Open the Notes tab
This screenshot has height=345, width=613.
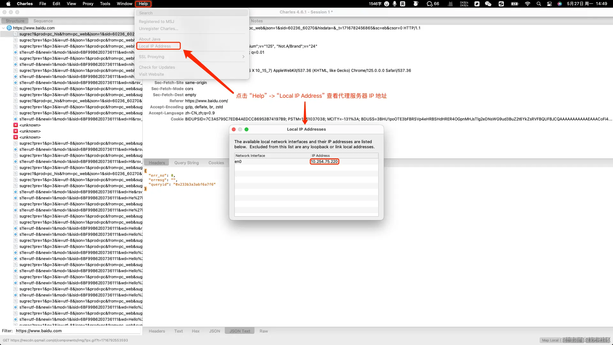pos(257,21)
